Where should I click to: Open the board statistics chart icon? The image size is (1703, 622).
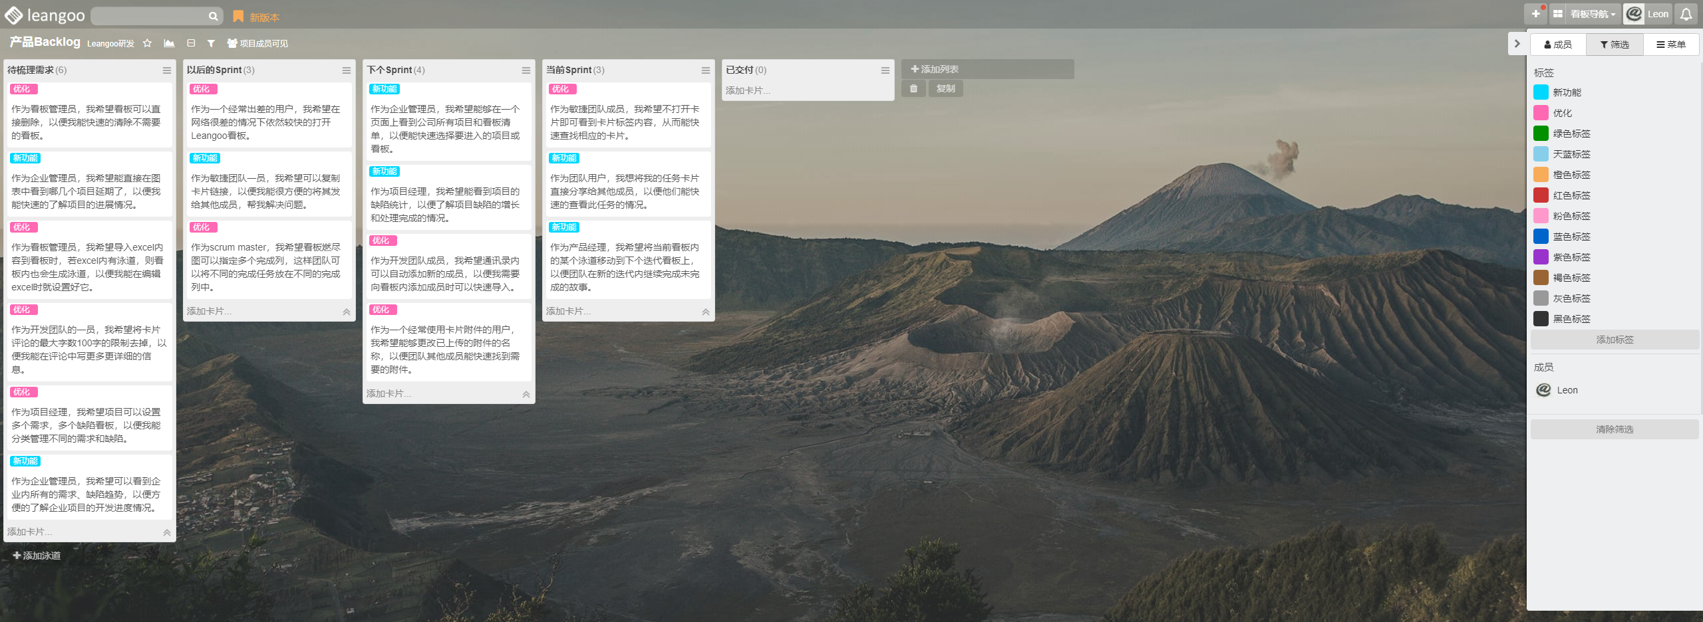(x=169, y=43)
